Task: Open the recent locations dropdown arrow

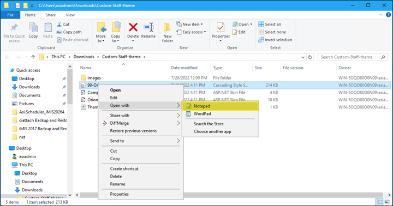Action: (x=26, y=57)
